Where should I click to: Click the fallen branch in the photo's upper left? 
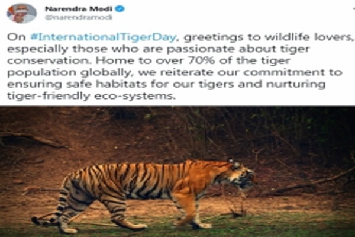32,139
